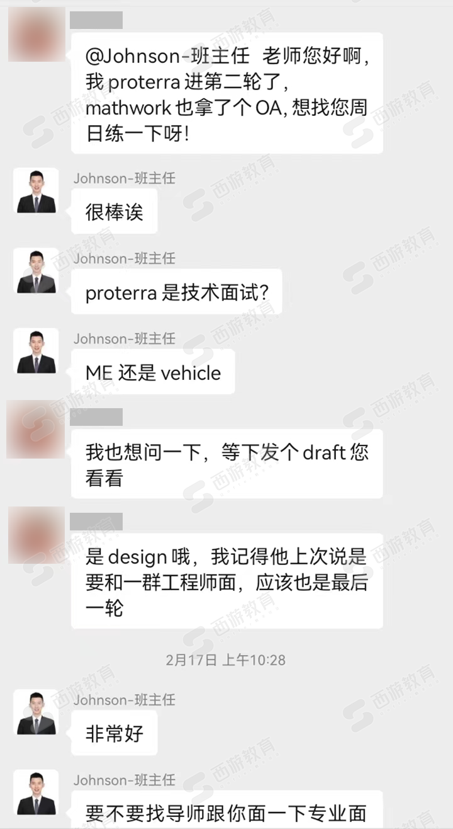Open the blurred avatar beside the design 哦 message
The image size is (453, 829).
tap(36, 535)
